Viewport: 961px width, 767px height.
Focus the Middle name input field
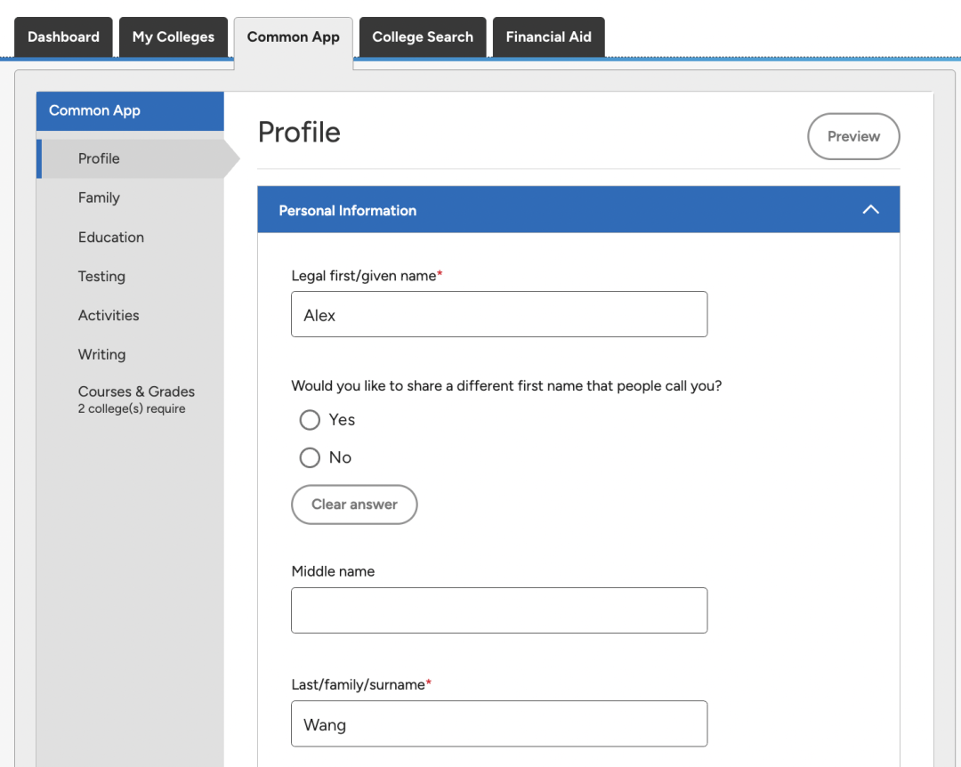[499, 610]
